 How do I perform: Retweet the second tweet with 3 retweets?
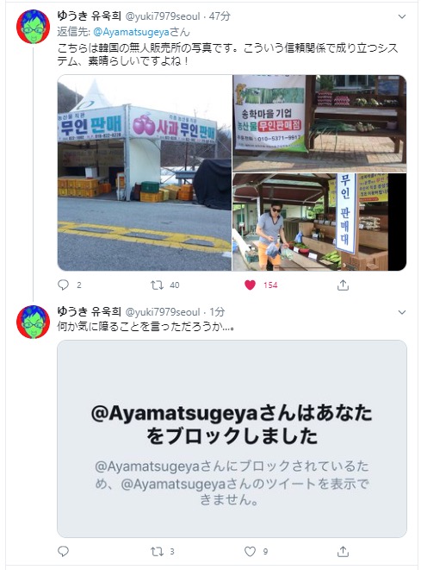(x=157, y=552)
